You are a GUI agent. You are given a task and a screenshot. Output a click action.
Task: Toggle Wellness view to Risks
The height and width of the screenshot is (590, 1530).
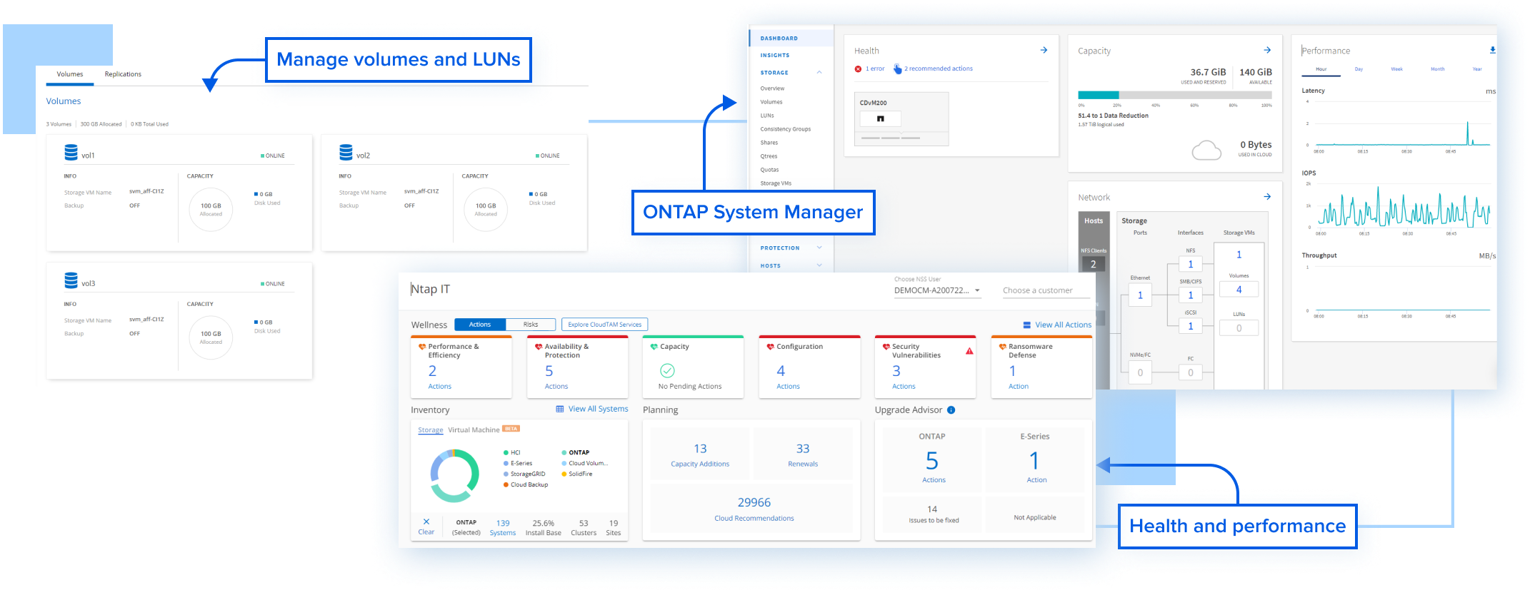pos(530,325)
